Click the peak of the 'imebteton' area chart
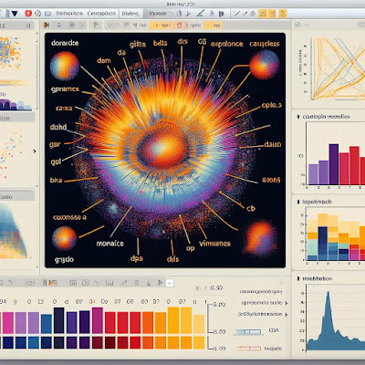This screenshot has width=365, height=365. (x=328, y=293)
